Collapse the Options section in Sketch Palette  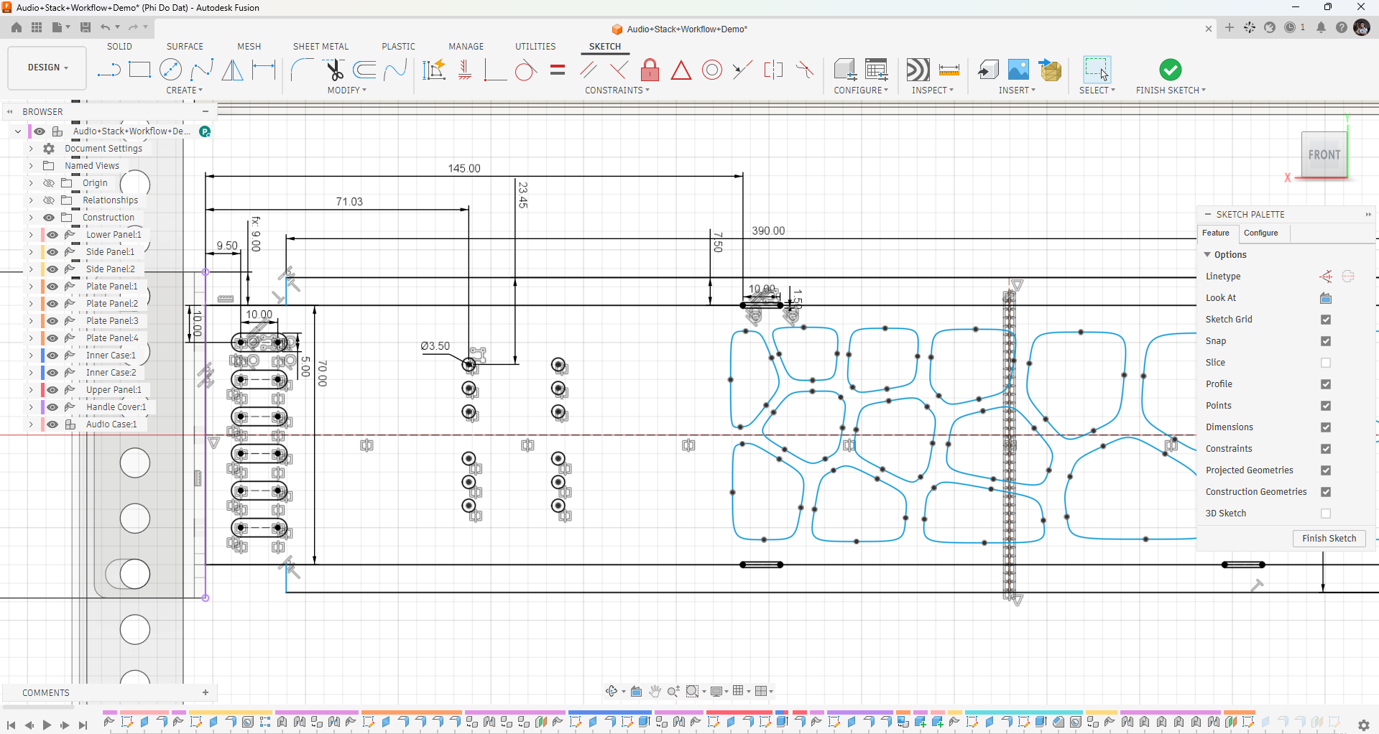click(x=1207, y=255)
